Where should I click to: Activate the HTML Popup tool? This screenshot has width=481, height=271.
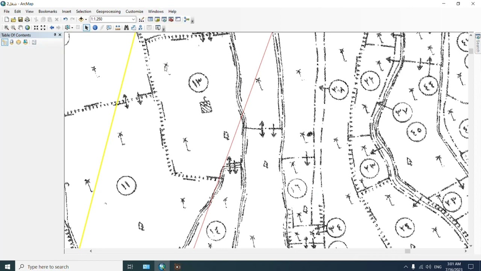[x=109, y=27]
